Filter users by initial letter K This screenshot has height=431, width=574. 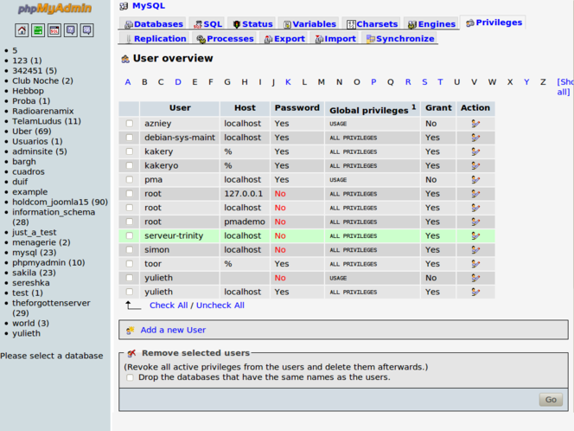click(288, 82)
